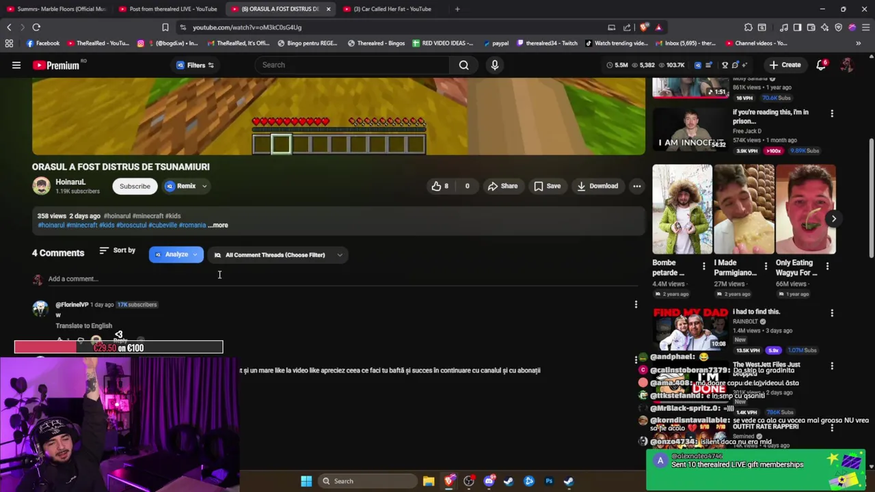Open the YouTube hamburger guide menu
The image size is (875, 492).
(x=16, y=65)
